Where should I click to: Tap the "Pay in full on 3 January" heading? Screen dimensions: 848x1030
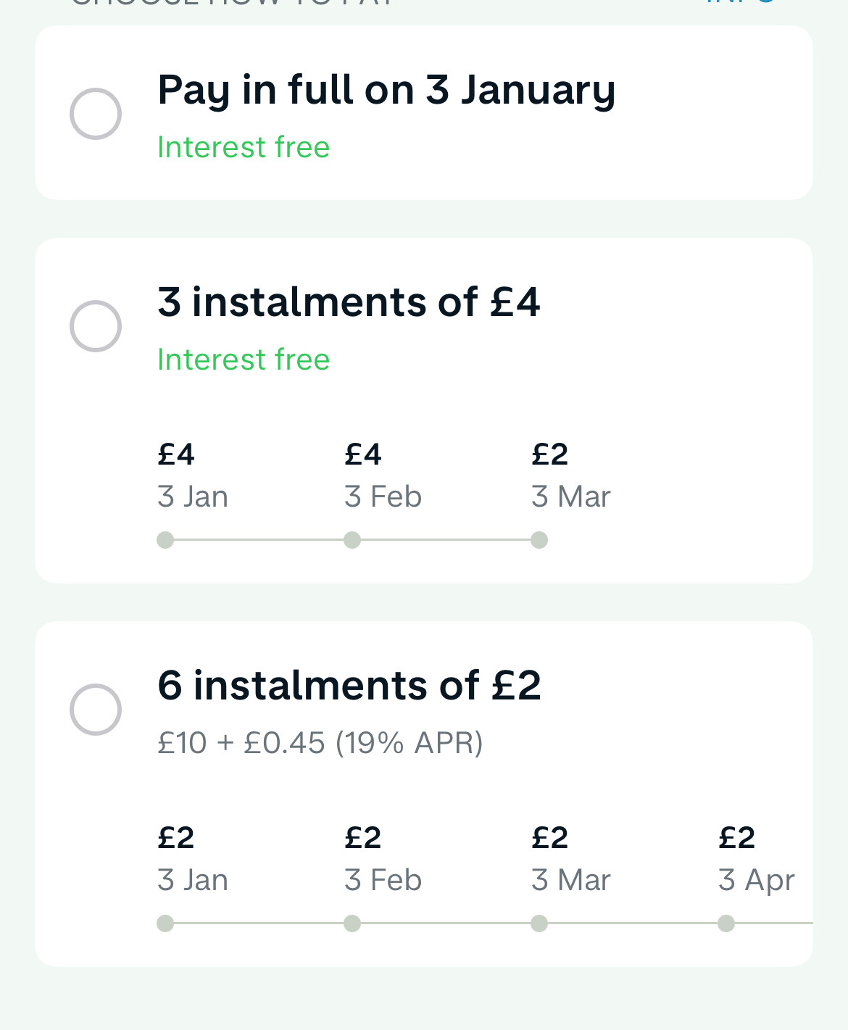tap(386, 90)
